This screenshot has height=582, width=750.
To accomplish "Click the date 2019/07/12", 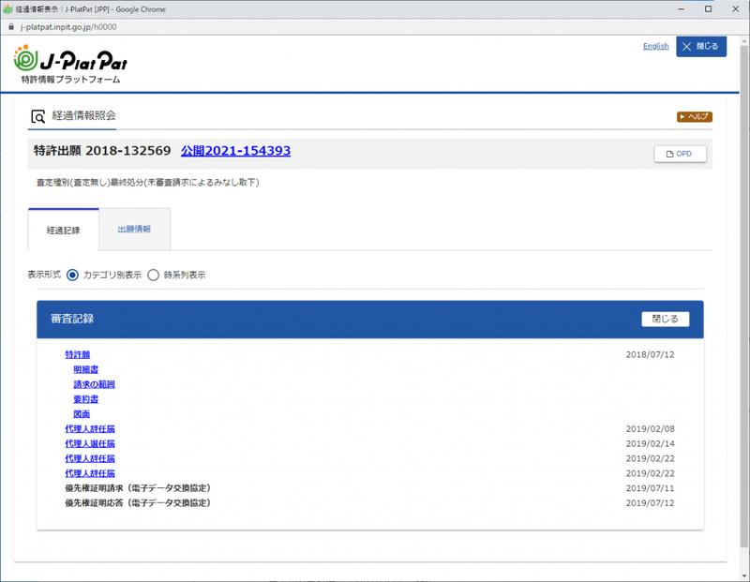I will coord(650,502).
